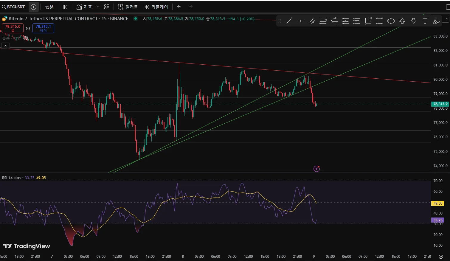
Task: Select the highlighter brush tool
Action: 436,21
